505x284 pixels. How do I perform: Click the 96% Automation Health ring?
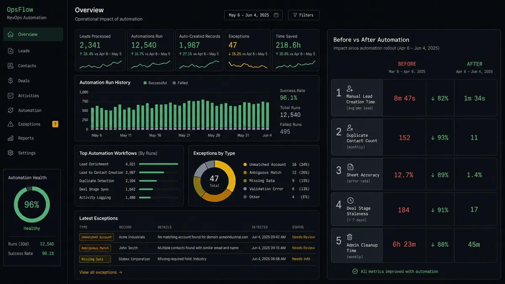click(32, 205)
